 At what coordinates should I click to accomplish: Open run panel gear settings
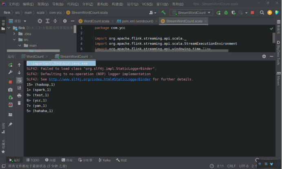(x=264, y=56)
